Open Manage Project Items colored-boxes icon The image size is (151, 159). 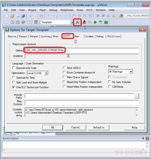84,22
